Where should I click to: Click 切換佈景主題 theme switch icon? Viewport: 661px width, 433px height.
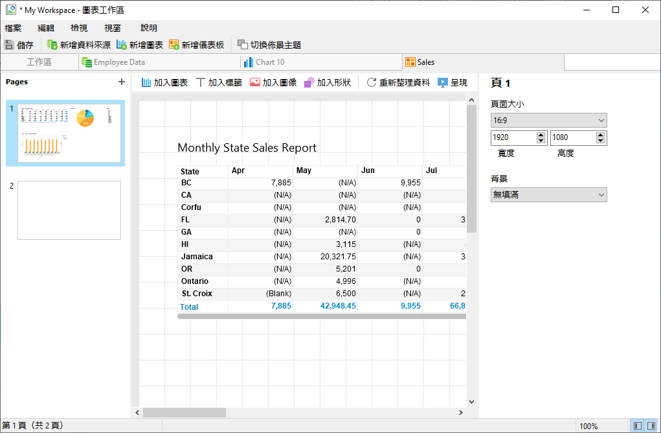243,45
